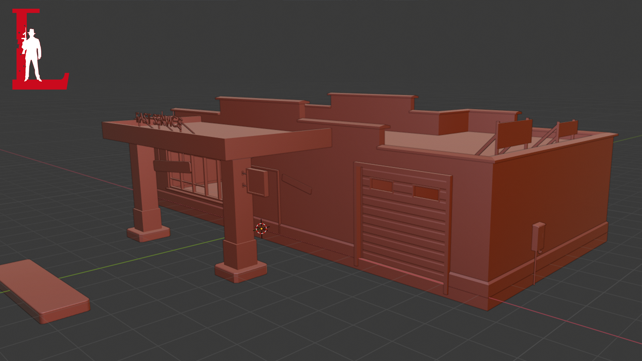
Task: Click the left garage door window
Action: pos(382,185)
